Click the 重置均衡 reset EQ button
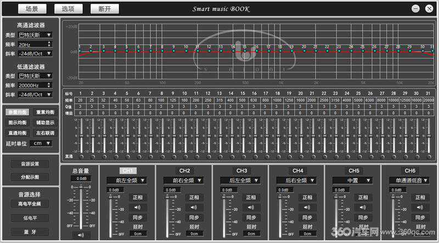The width and height of the screenshot is (439, 243). 45,112
